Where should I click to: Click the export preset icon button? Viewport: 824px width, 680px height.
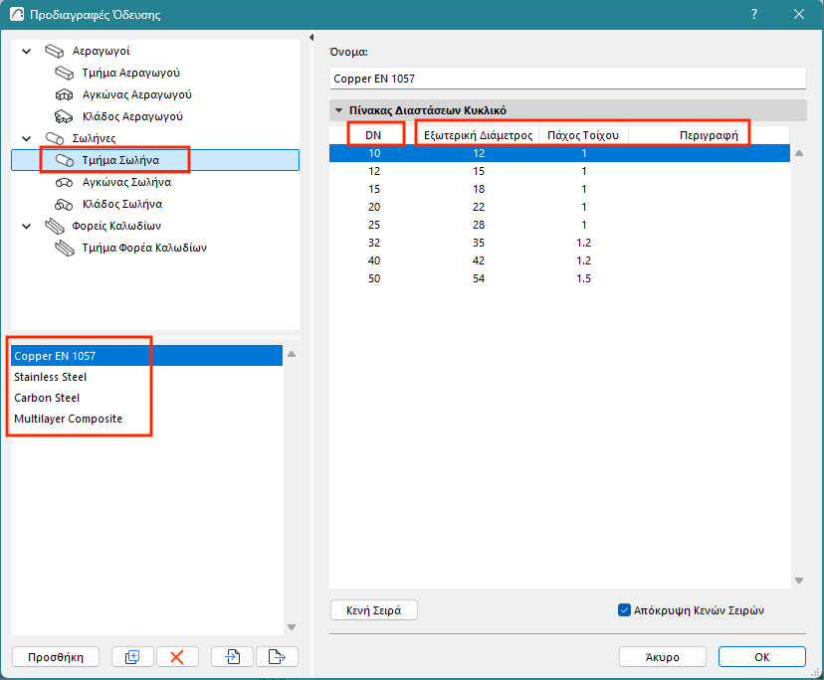click(277, 657)
